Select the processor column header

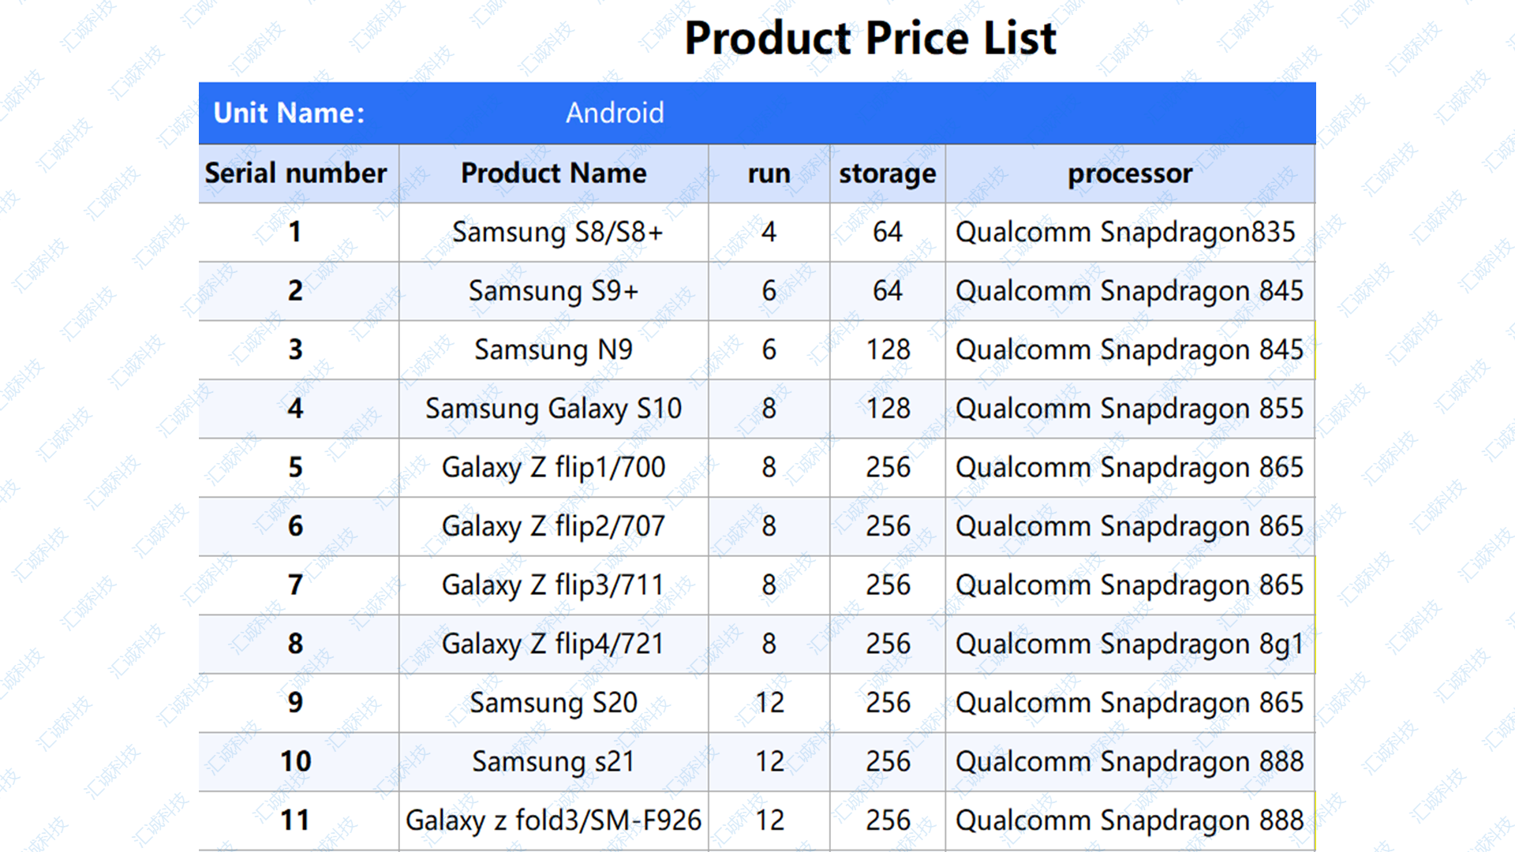(1130, 174)
